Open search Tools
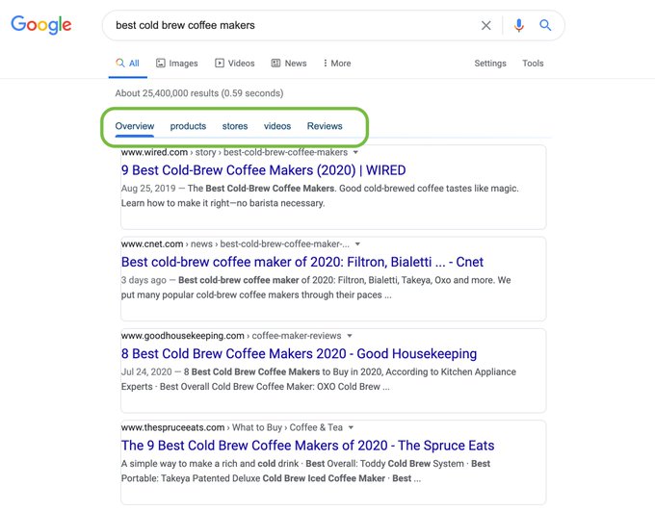655x511 pixels. coord(533,64)
